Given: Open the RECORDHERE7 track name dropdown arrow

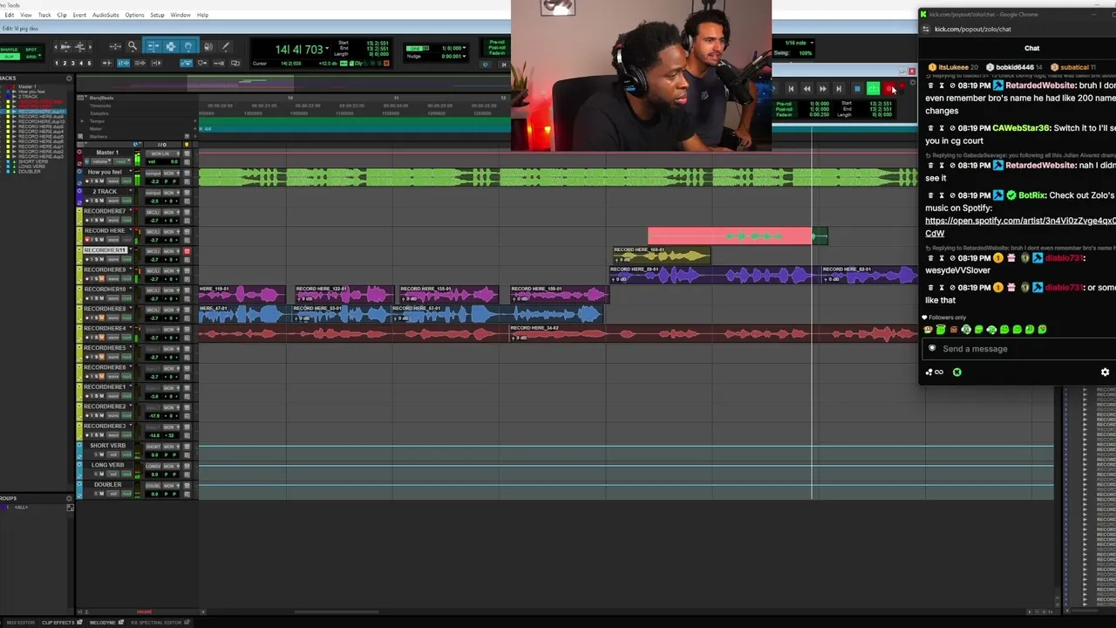Looking at the screenshot, I should pos(131,209).
